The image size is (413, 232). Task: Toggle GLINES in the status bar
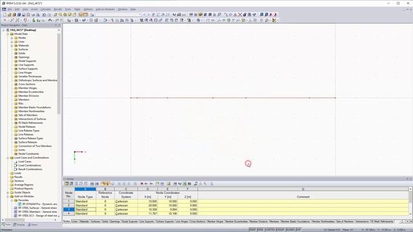pos(290,230)
